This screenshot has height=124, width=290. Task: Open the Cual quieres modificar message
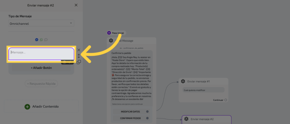coord(203,90)
